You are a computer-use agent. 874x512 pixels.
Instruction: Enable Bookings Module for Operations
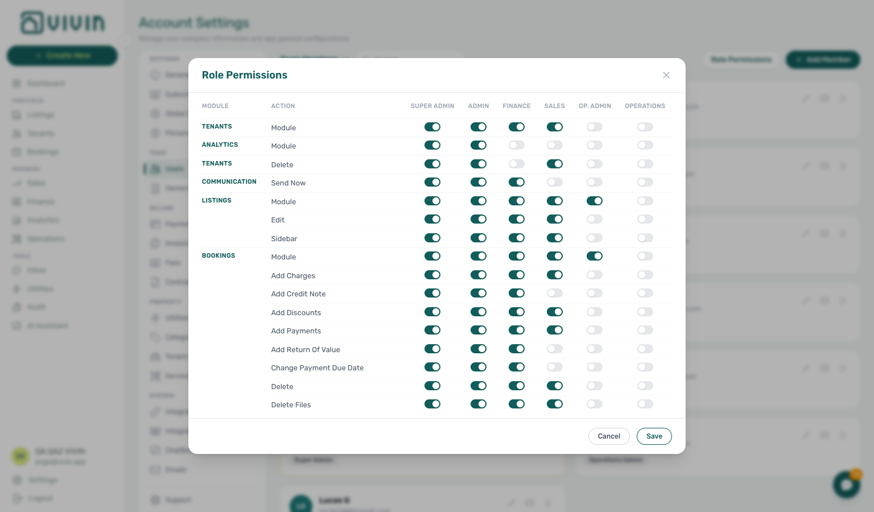coord(645,256)
